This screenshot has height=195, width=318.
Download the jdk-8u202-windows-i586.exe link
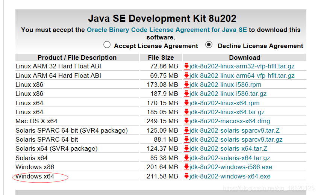[x=231, y=167]
